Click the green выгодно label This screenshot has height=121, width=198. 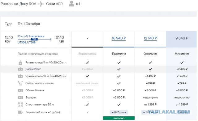[119, 118]
